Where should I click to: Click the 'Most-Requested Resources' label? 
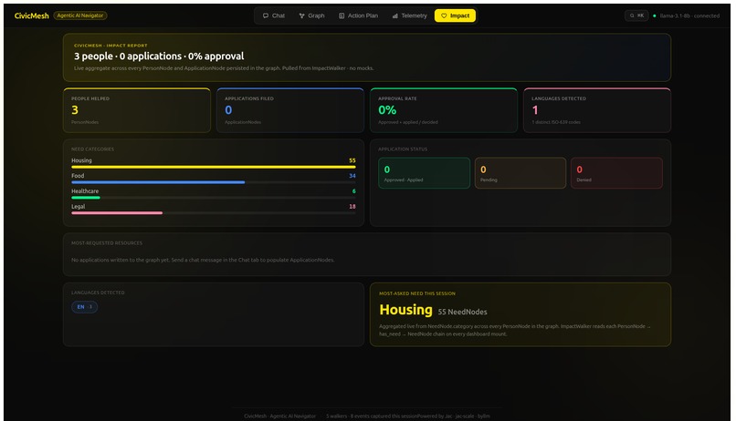tap(107, 243)
